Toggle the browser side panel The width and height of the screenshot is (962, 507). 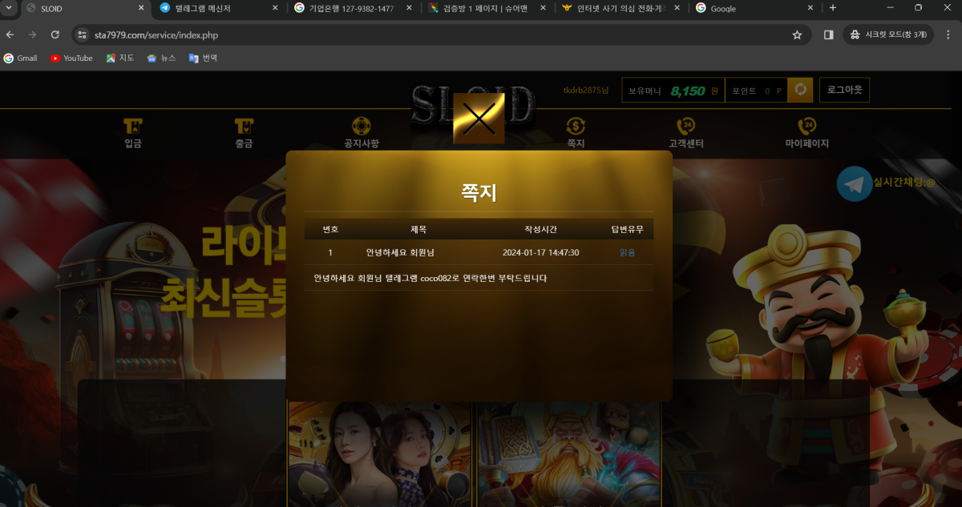point(829,35)
